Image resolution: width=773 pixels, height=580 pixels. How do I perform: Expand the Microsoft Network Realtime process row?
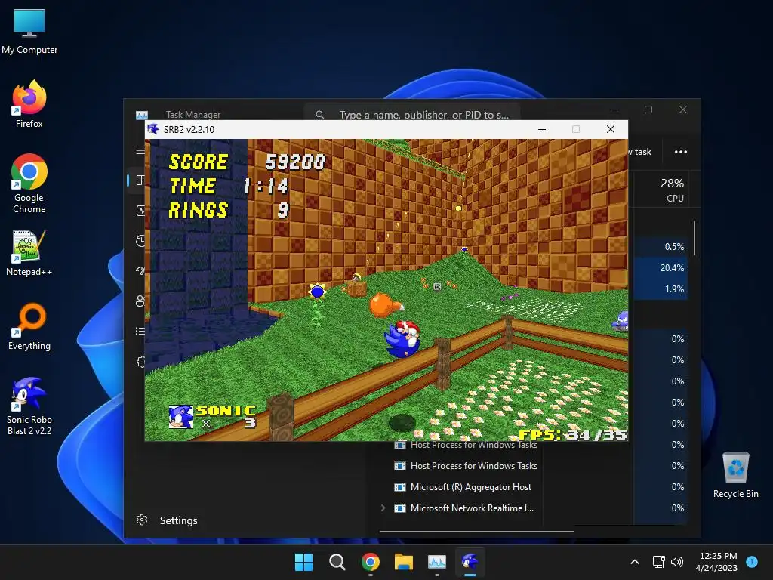(383, 507)
